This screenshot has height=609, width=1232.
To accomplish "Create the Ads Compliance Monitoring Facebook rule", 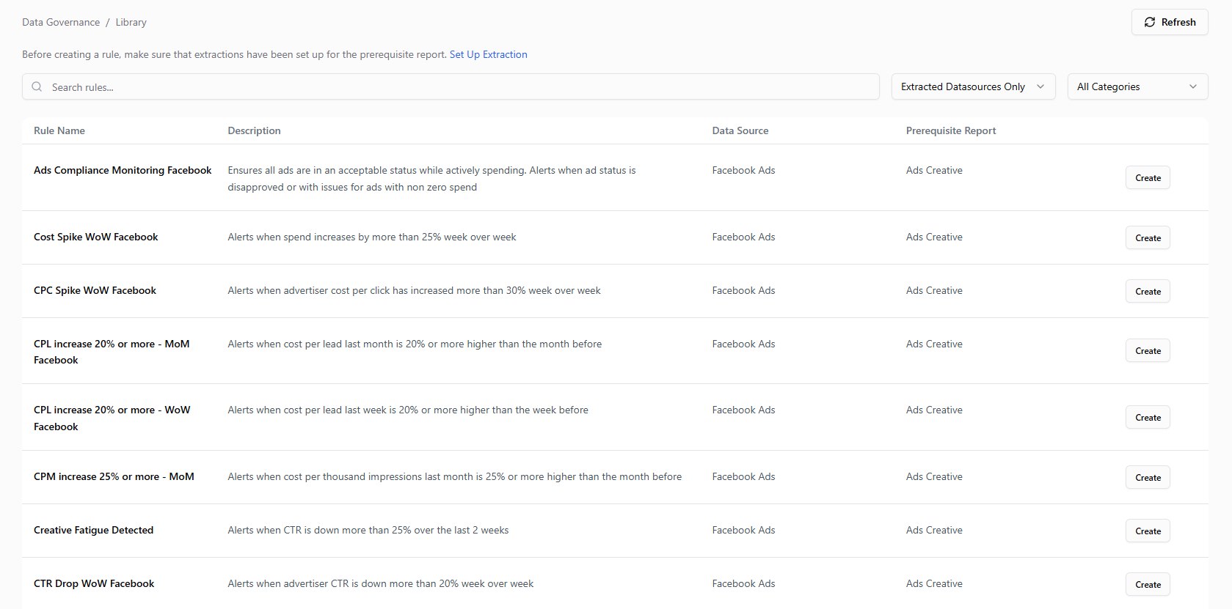I will coord(1148,178).
